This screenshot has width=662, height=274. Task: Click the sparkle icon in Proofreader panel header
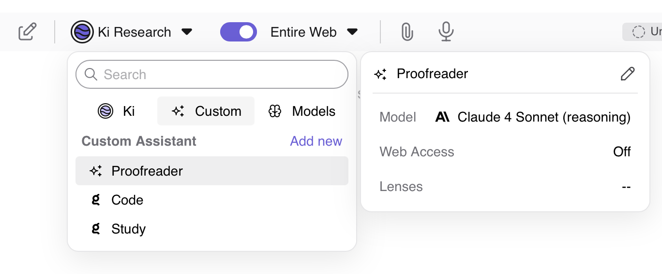click(x=380, y=74)
